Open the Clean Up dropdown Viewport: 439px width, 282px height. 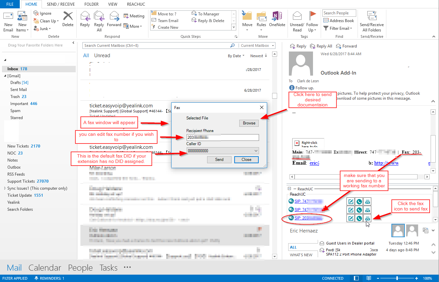click(46, 21)
